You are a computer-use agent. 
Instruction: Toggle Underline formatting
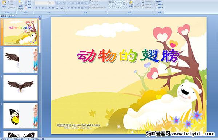[43, 8]
